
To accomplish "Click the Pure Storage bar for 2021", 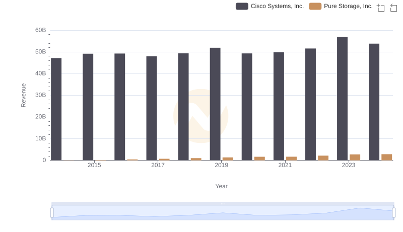I will click(x=292, y=159).
